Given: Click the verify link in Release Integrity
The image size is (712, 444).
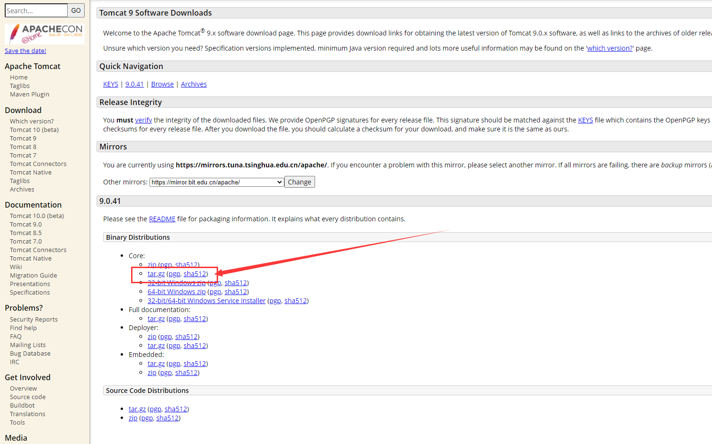Looking at the screenshot, I should point(143,120).
